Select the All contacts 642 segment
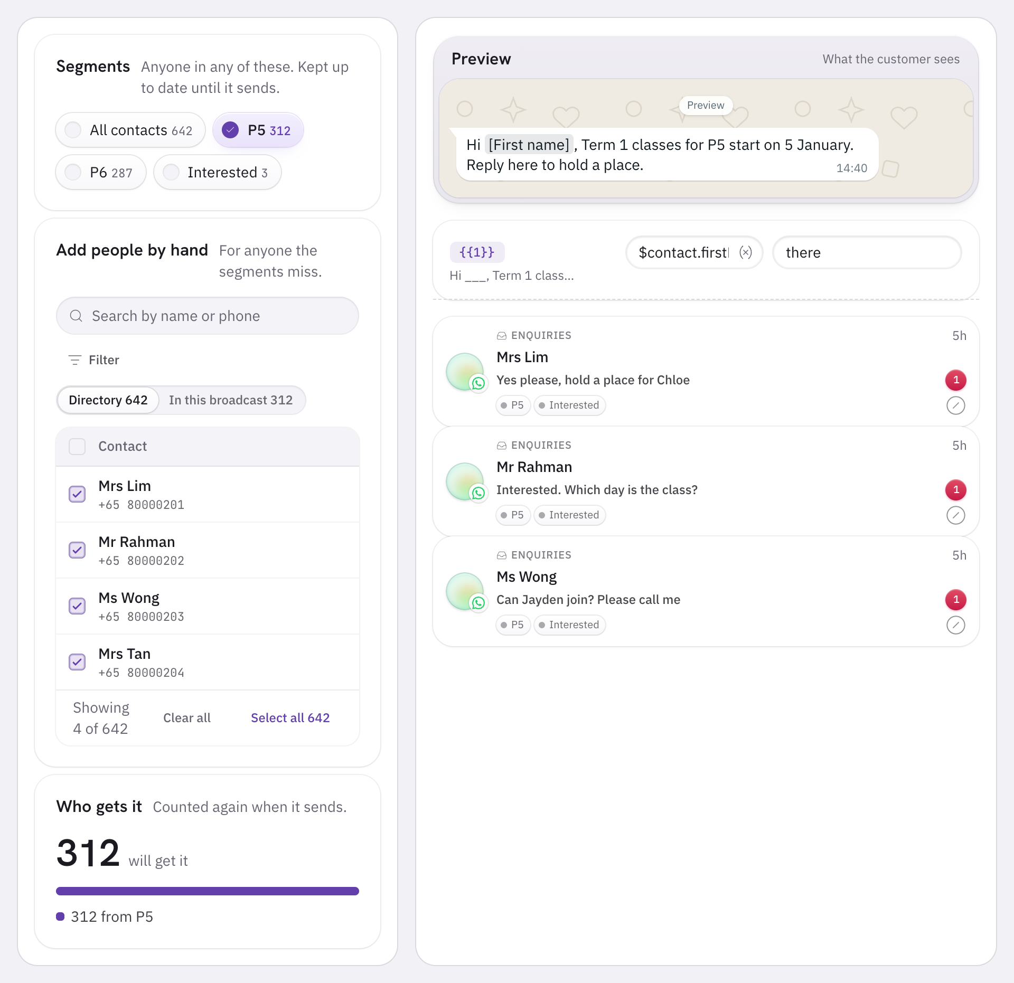 tap(130, 130)
